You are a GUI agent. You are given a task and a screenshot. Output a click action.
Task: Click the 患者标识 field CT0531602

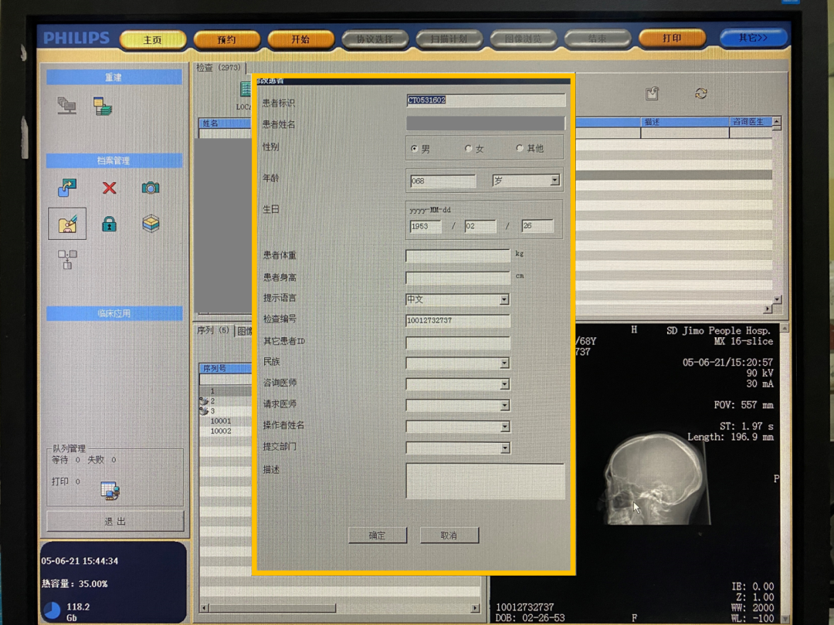[486, 100]
